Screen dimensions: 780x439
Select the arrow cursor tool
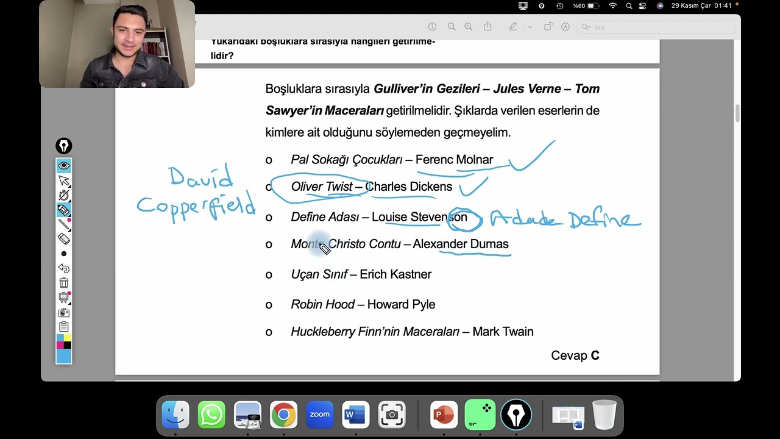(x=64, y=180)
